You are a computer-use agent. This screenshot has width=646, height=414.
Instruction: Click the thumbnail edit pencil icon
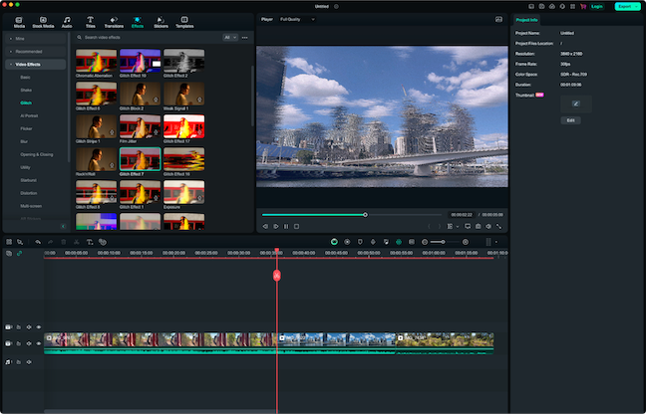pos(575,103)
